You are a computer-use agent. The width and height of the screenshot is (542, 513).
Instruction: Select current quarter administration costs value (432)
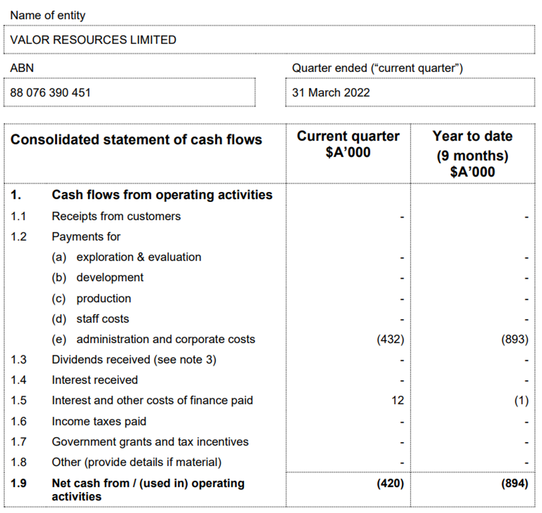click(390, 340)
